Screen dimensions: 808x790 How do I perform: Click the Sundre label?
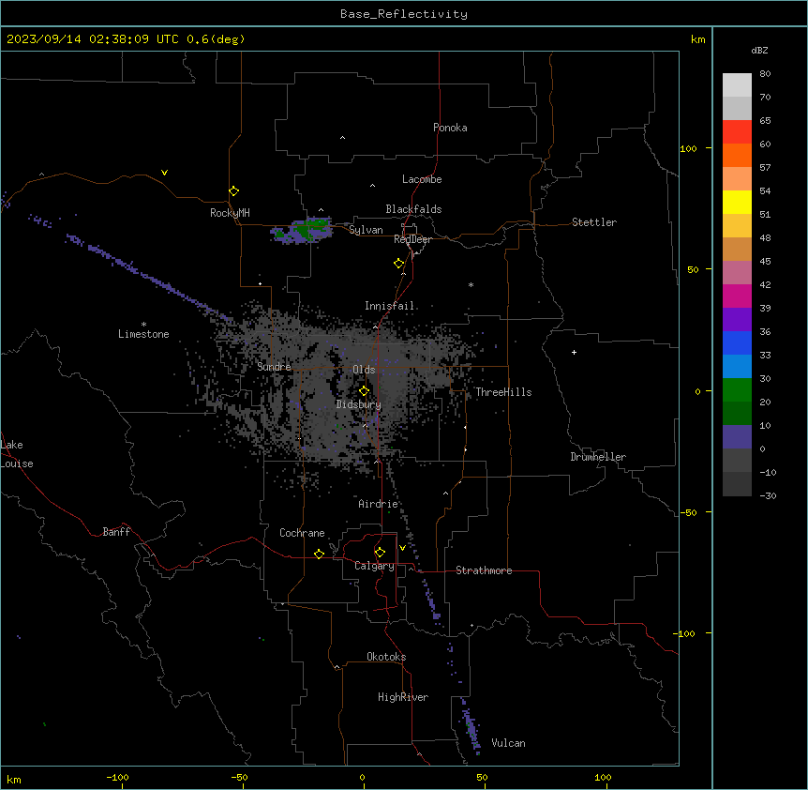(x=274, y=367)
